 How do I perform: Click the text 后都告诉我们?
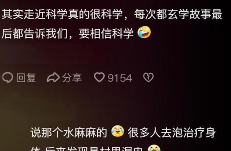[x=35, y=33]
